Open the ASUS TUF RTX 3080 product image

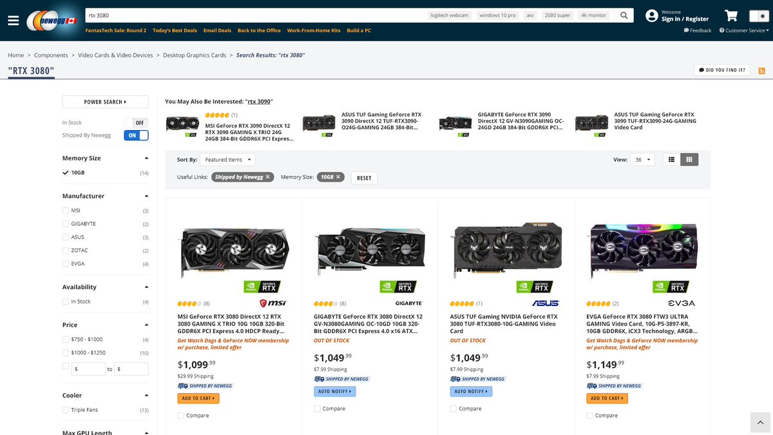click(x=506, y=249)
